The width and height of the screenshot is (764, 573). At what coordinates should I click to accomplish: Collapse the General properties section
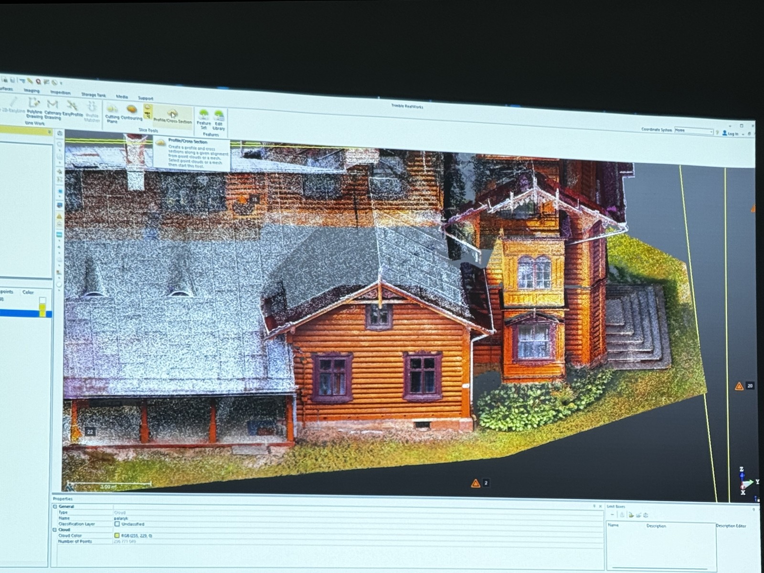55,506
